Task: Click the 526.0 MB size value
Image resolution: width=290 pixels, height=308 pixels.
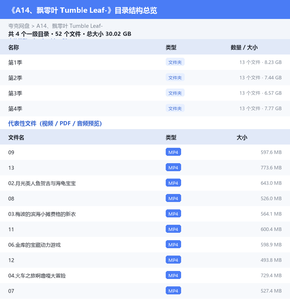Action: tap(271, 198)
